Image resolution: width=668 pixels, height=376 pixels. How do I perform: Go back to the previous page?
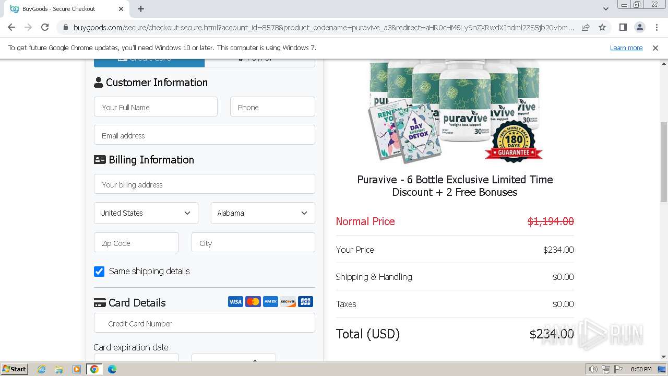point(11,27)
